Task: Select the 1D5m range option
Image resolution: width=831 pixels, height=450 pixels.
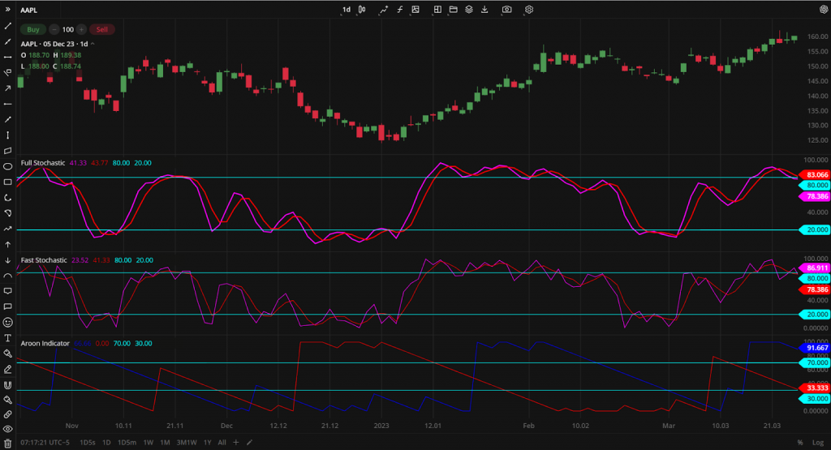Action: tap(127, 443)
